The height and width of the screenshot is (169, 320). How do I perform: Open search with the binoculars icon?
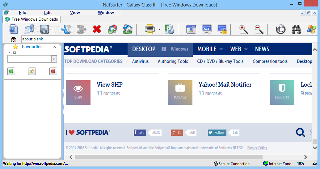coord(296,29)
